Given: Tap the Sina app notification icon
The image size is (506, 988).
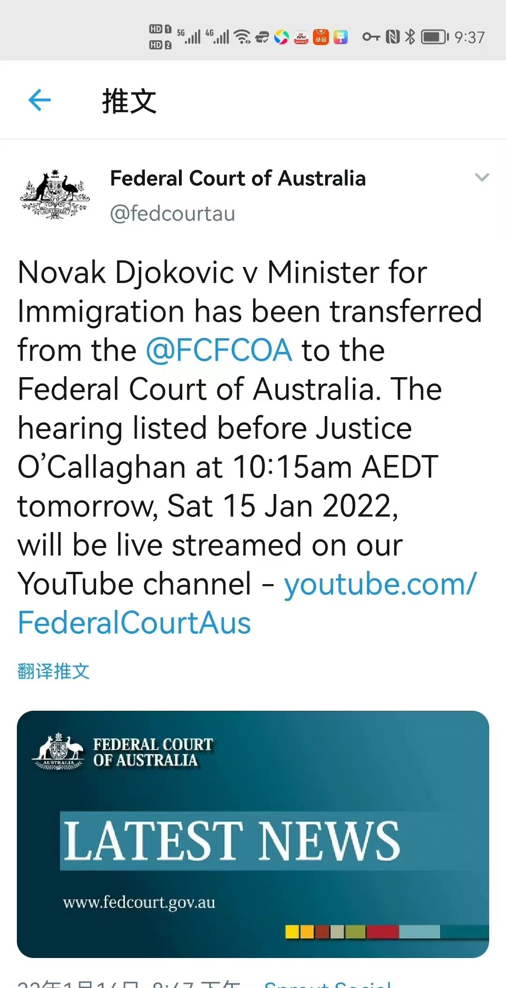Looking at the screenshot, I should (x=301, y=37).
